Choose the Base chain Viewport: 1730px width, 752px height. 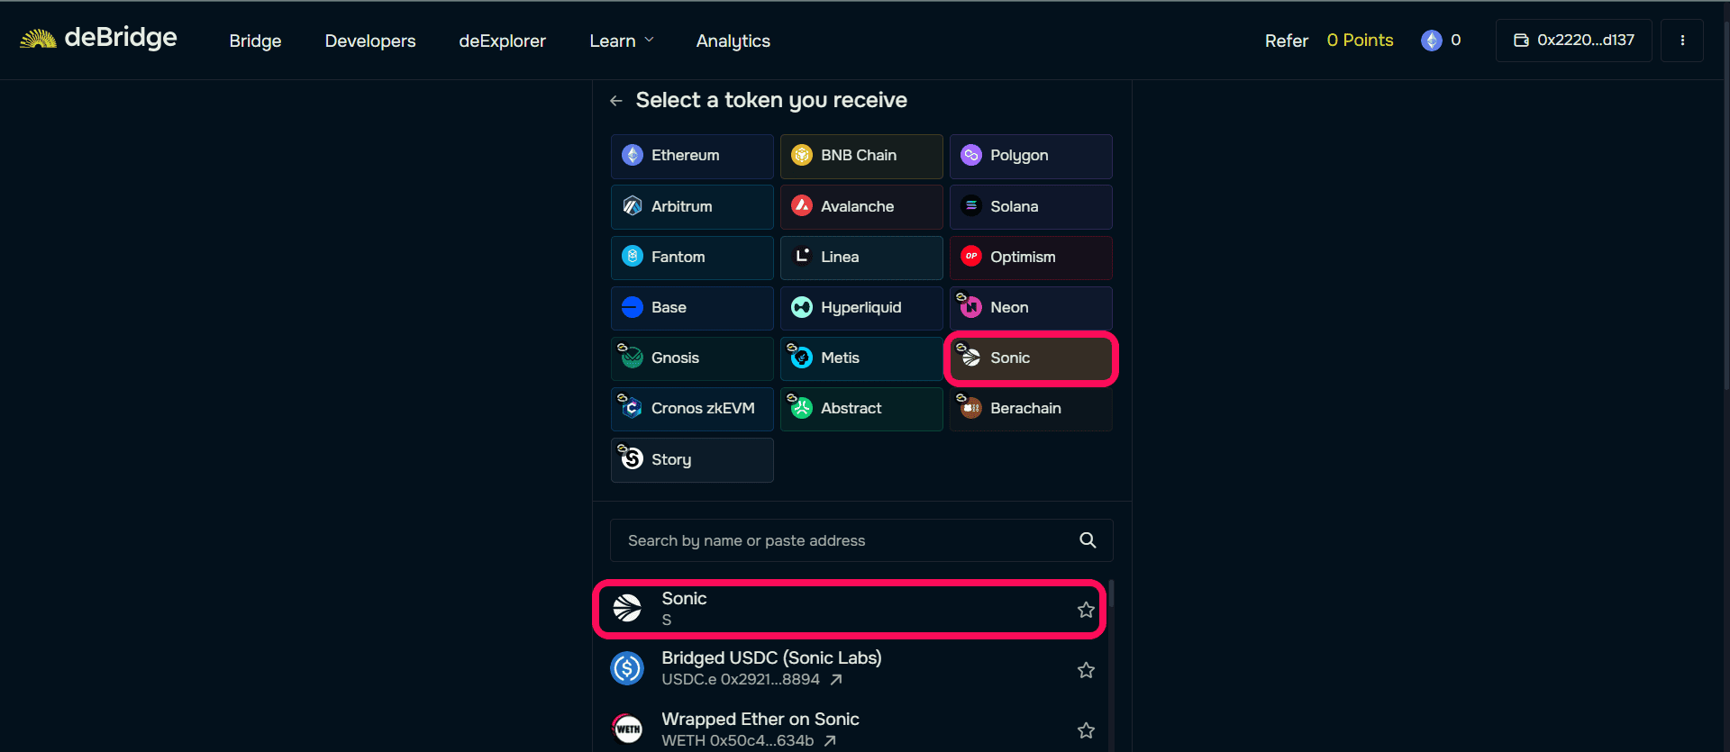692,307
